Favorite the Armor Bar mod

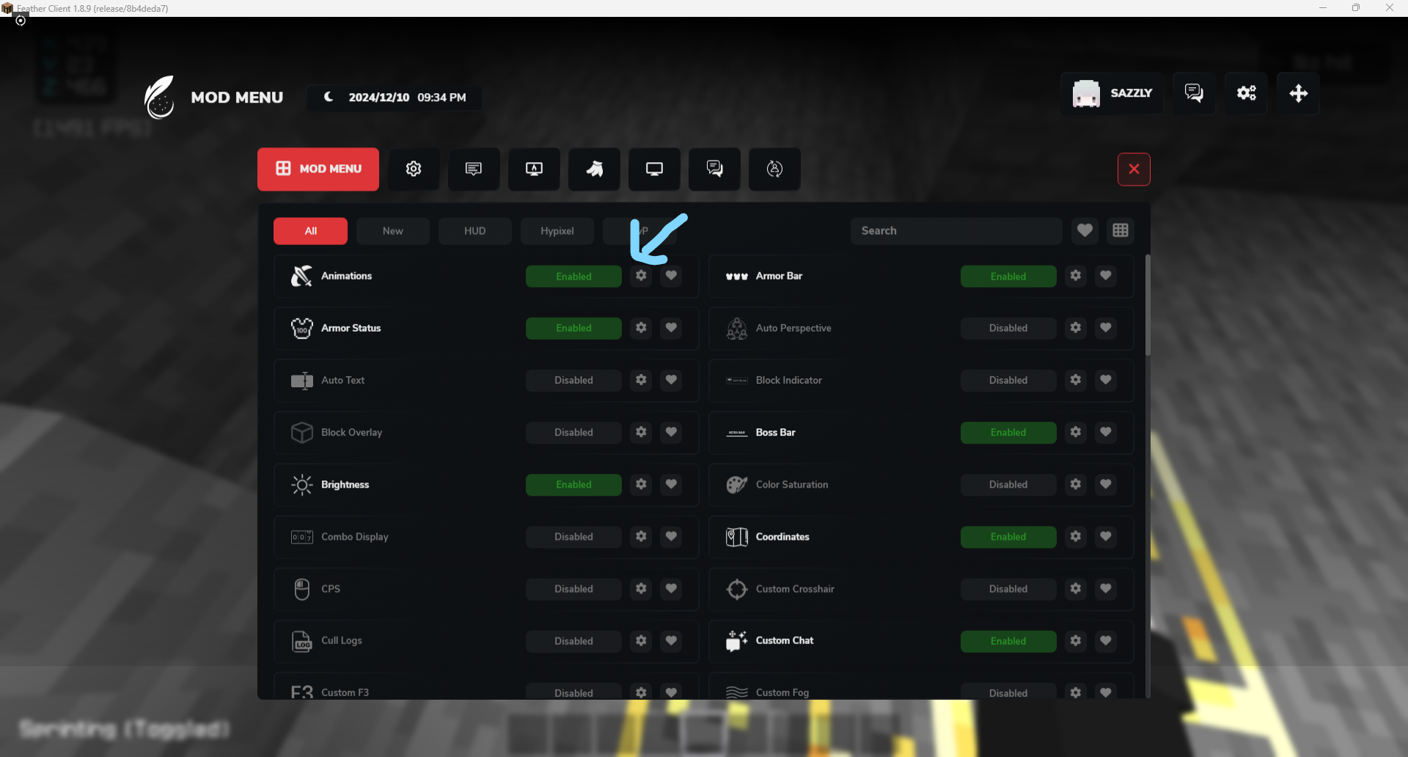(x=1105, y=276)
